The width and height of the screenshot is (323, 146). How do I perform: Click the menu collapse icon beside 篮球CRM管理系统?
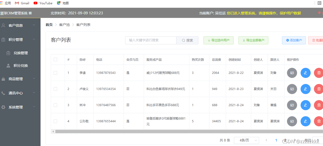tap(30, 13)
